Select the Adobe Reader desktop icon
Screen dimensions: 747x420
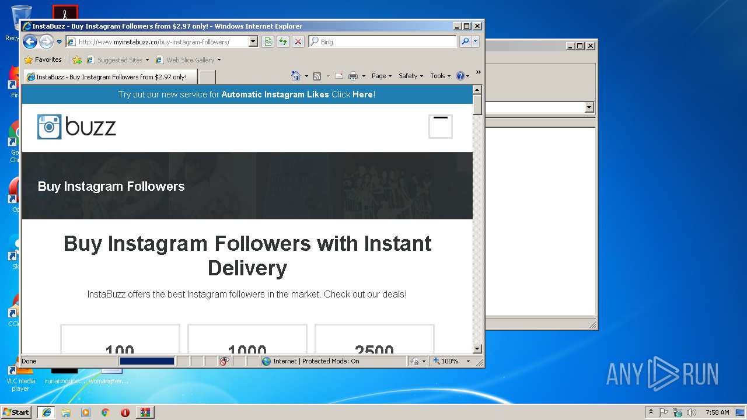[65, 12]
